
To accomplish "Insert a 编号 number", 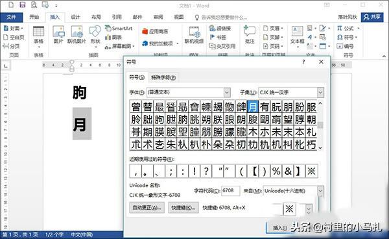I will tap(345, 46).
